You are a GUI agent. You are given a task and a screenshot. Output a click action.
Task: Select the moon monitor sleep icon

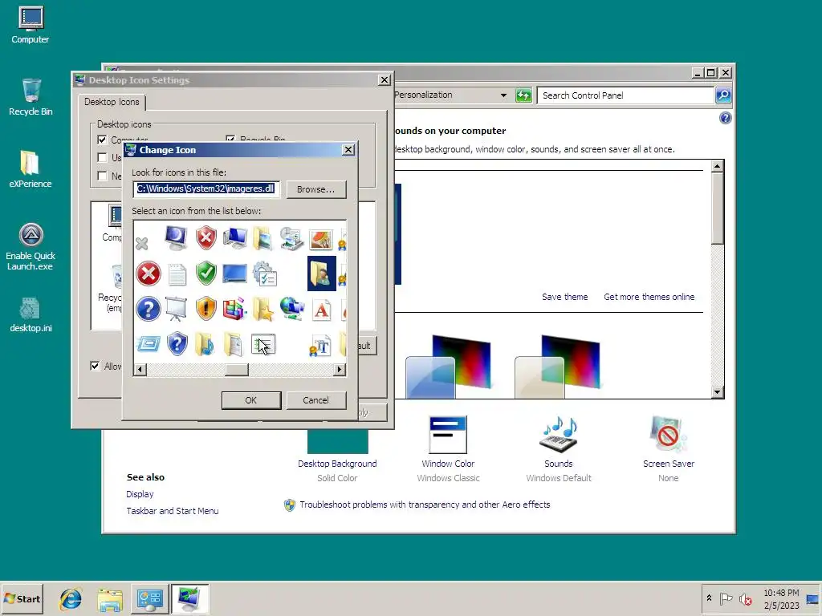tap(176, 237)
